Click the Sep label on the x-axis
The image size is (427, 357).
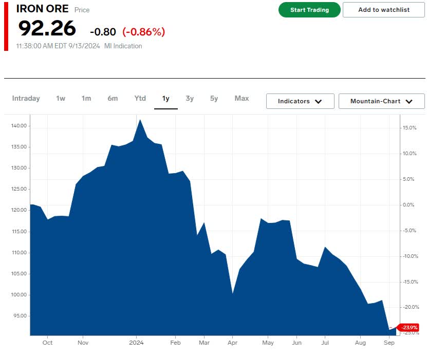click(389, 342)
